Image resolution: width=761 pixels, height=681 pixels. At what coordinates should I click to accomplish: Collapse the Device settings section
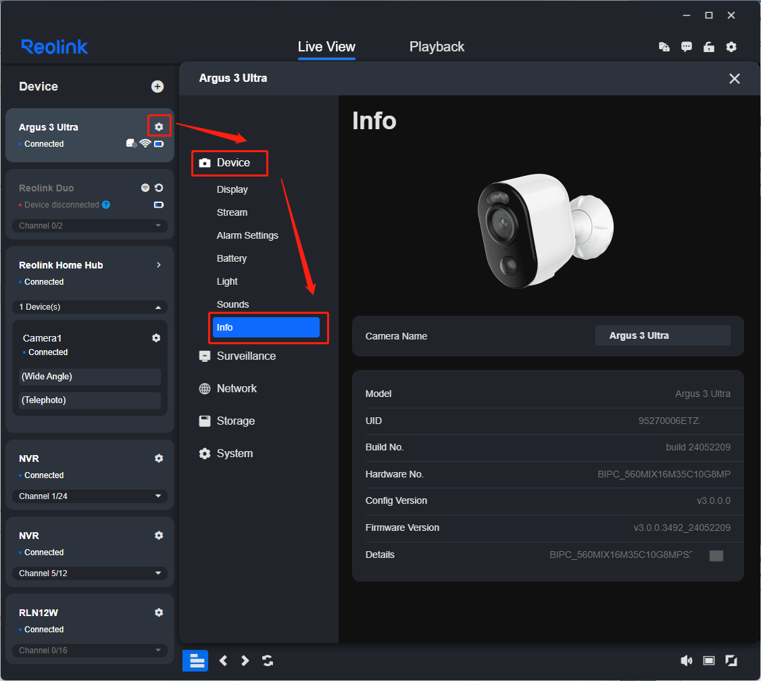[224, 163]
